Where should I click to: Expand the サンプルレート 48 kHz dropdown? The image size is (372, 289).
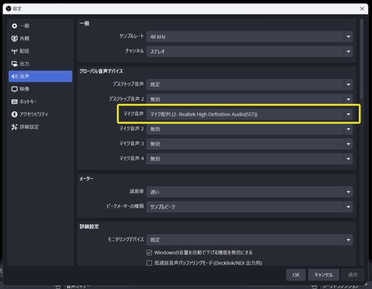pos(249,37)
